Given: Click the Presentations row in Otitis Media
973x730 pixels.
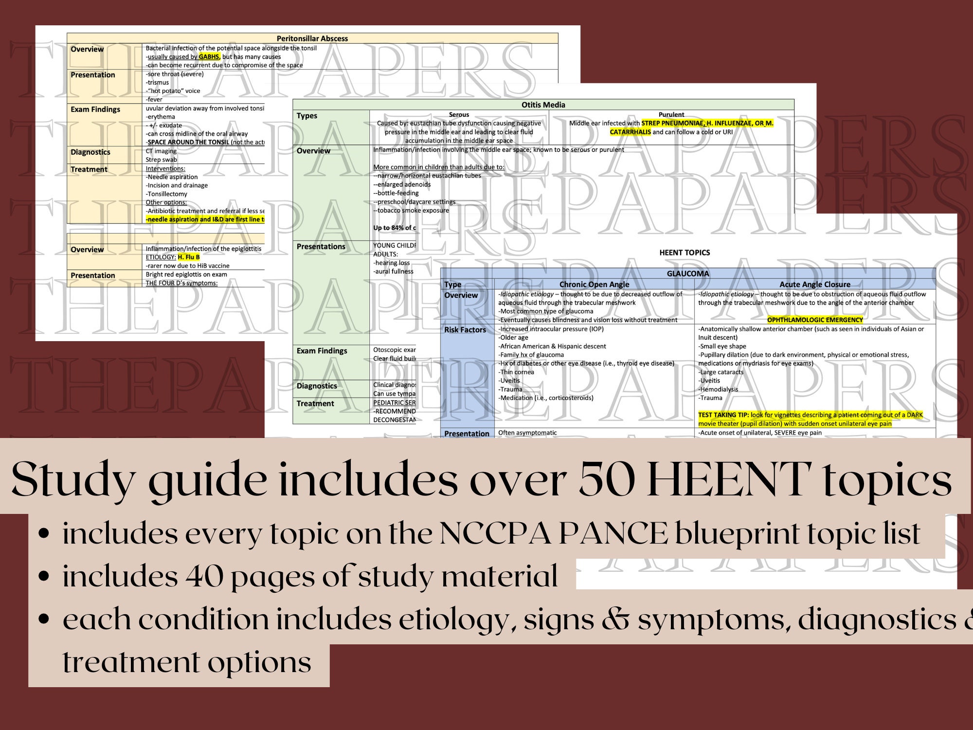Looking at the screenshot, I should coord(321,247).
